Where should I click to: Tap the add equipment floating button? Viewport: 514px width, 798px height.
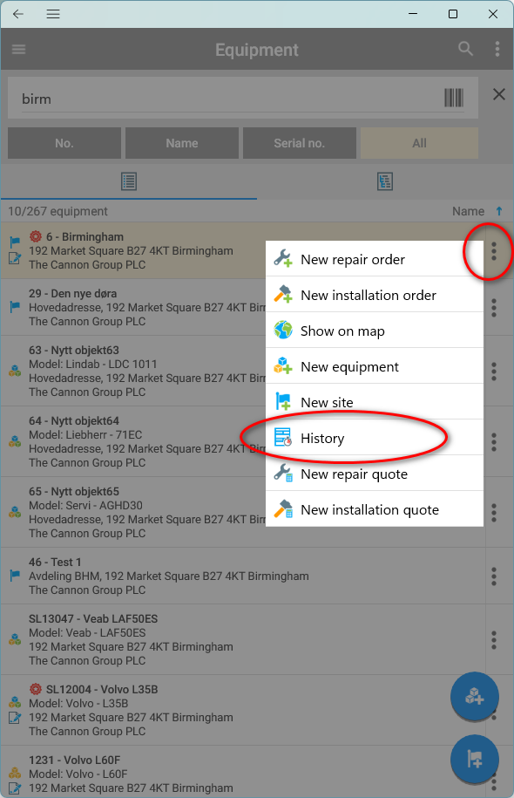coord(474,696)
